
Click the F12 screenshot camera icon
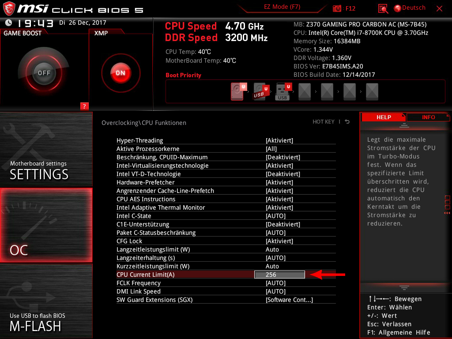336,8
